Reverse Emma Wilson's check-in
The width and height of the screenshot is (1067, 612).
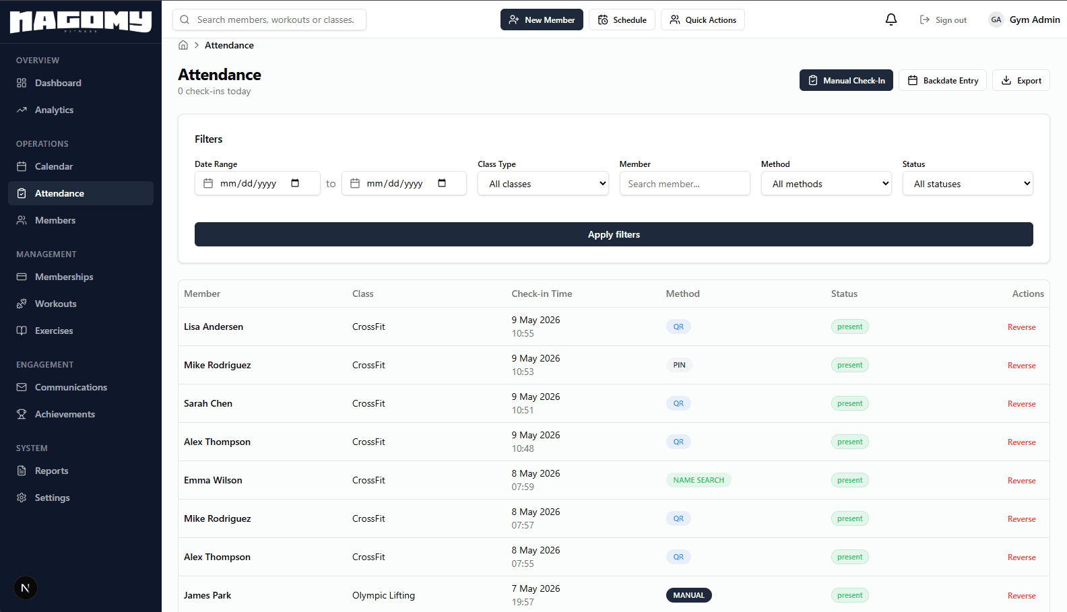(x=1021, y=481)
